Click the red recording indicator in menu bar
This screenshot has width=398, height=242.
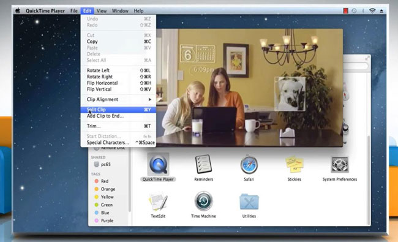(x=345, y=10)
